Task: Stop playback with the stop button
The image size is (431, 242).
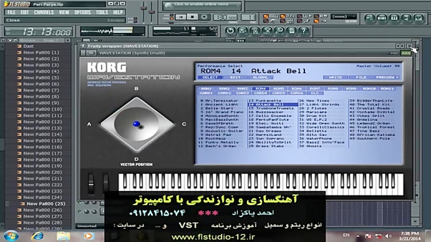Action: 193,17
